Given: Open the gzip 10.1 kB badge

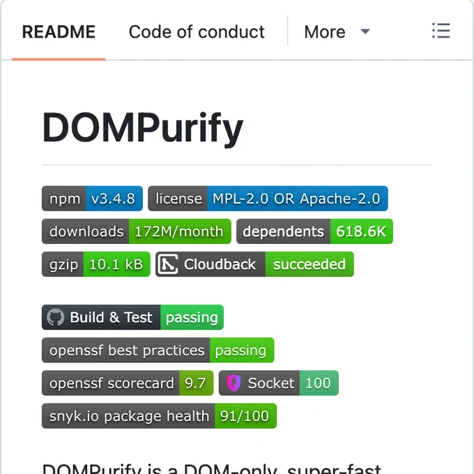Looking at the screenshot, I should (95, 264).
